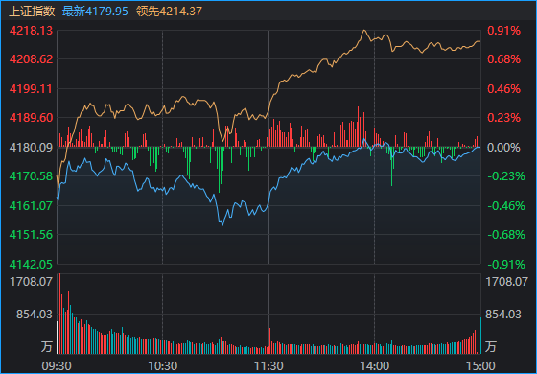This screenshot has height=374, width=537.
Task: Click the 上证指数 title label
Action: point(32,12)
